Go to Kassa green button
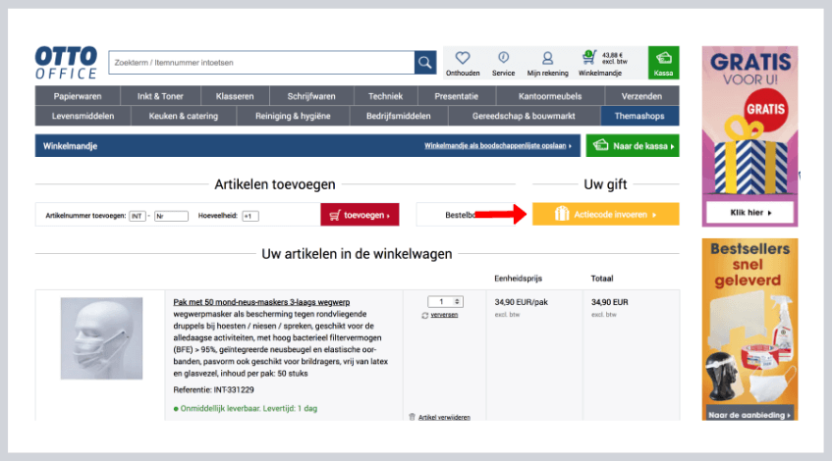Image resolution: width=832 pixels, height=461 pixels. coord(663,63)
